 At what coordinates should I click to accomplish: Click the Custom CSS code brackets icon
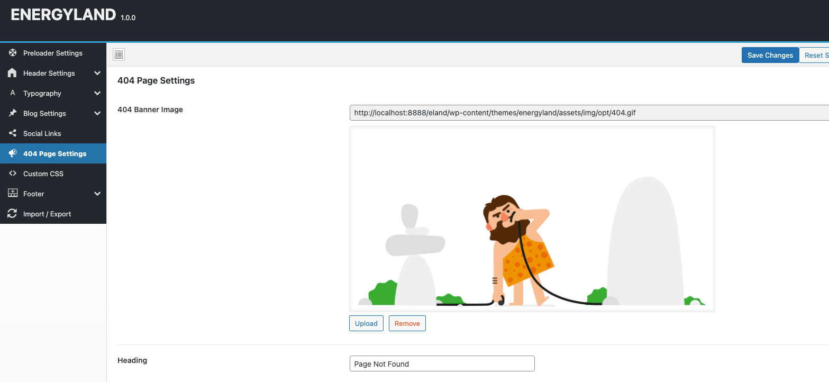[13, 174]
